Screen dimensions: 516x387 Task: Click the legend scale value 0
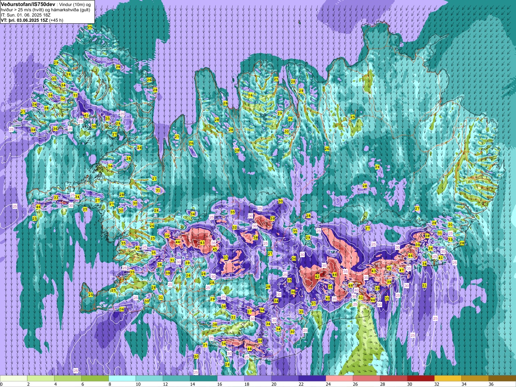2,384
